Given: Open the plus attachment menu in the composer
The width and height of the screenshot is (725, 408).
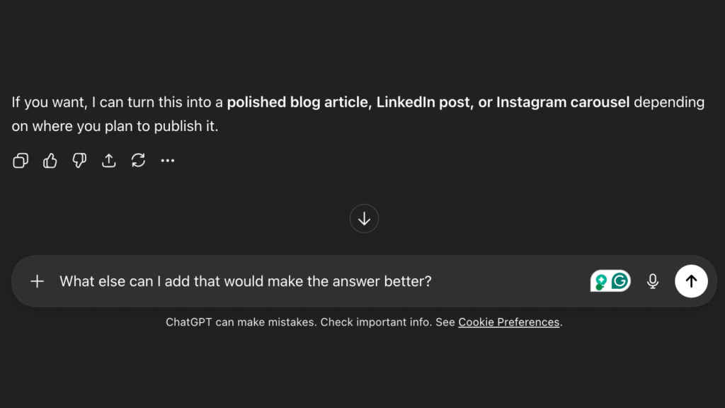Looking at the screenshot, I should point(38,281).
